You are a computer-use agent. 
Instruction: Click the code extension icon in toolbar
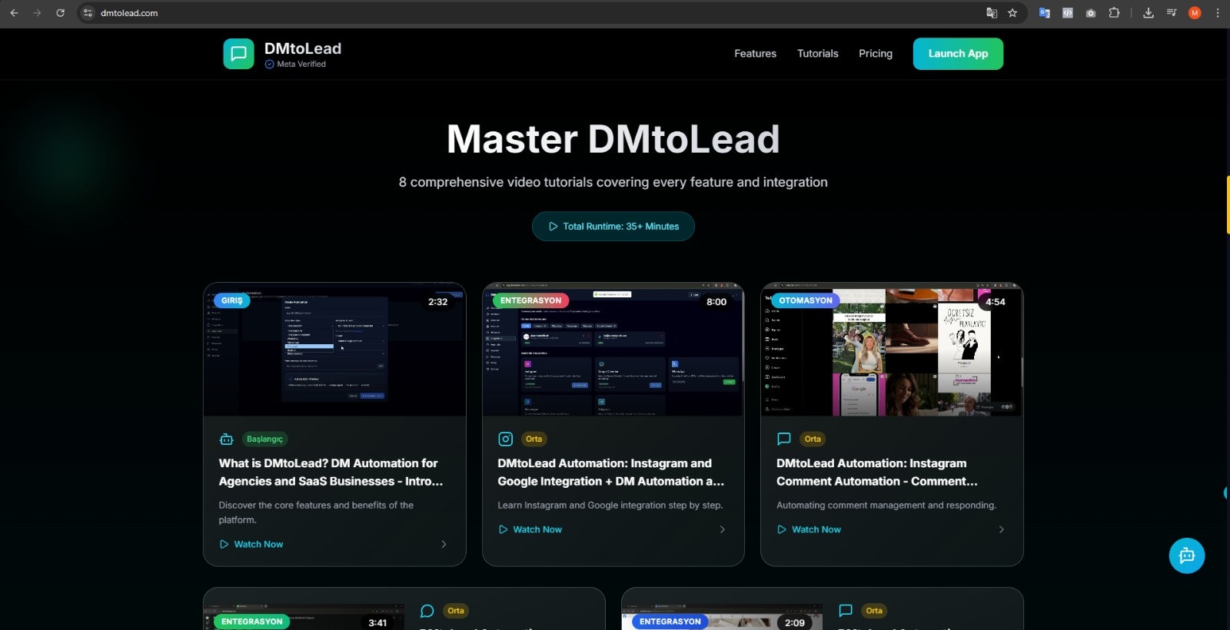click(1068, 13)
